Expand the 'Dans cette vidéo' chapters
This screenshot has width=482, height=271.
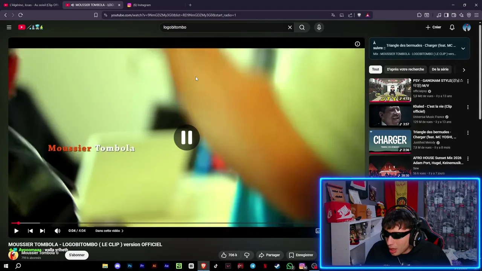(x=109, y=231)
